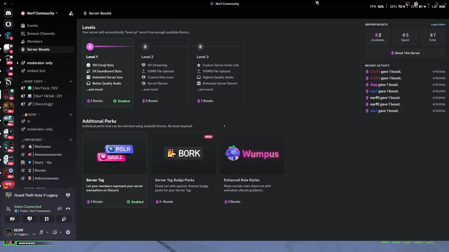The width and height of the screenshot is (449, 252).
Task: Click the BORK badge pack thumbnail
Action: tap(183, 153)
